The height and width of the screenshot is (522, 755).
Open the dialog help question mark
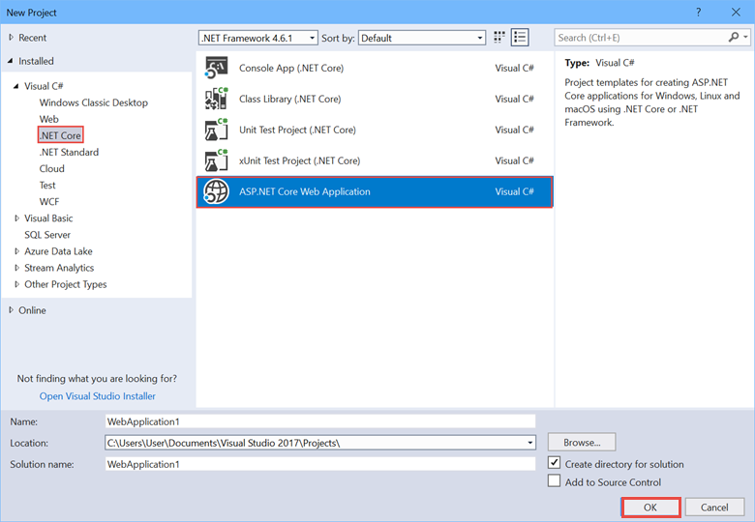[698, 12]
